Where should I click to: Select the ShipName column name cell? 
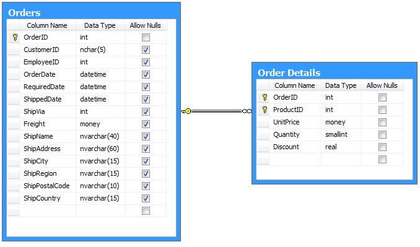pos(48,136)
